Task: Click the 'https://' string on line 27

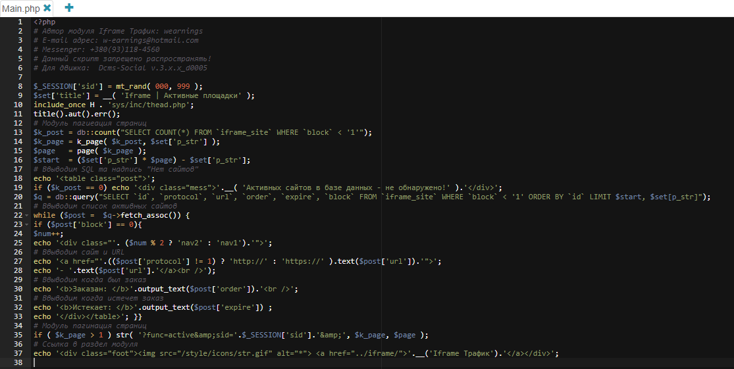Action: click(x=301, y=261)
